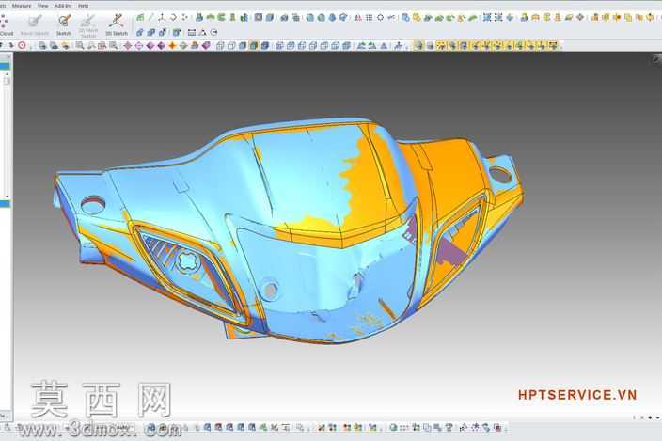Click the flask-shaped blue icon in the top toolbar
Screen dimensions: 662x441
tap(199, 17)
